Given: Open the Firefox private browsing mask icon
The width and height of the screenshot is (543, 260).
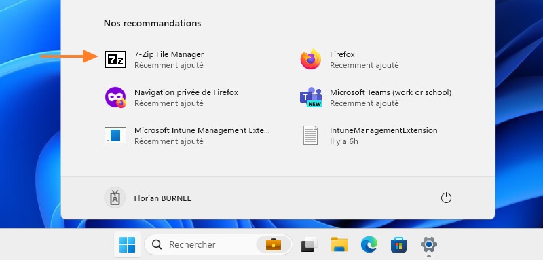Looking at the screenshot, I should (115, 97).
